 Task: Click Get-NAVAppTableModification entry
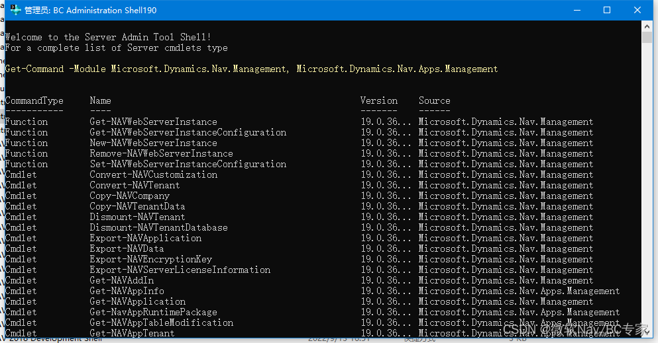pyautogui.click(x=162, y=323)
